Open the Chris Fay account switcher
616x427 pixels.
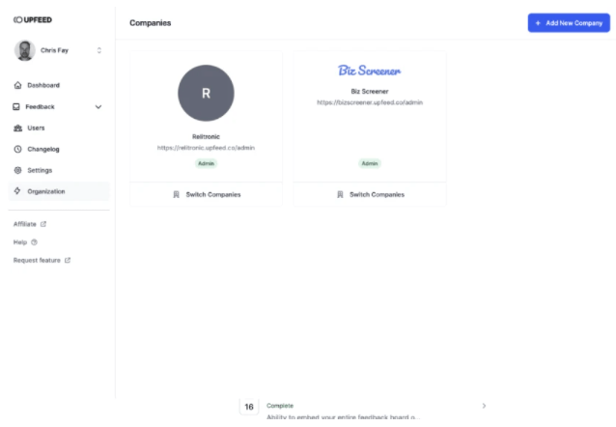coord(58,49)
